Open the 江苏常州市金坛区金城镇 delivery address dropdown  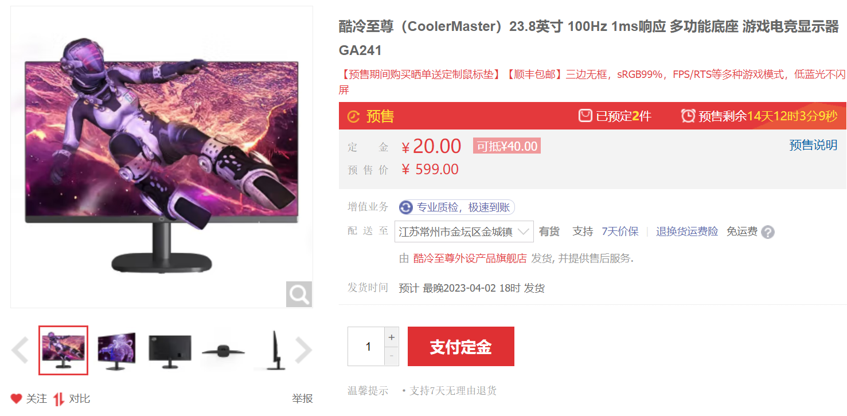point(464,231)
